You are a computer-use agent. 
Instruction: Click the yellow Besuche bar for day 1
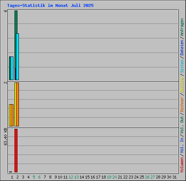point(10,115)
